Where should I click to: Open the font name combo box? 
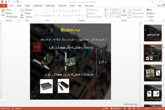(41, 11)
